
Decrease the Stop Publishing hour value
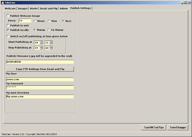pyautogui.click(x=41, y=48)
